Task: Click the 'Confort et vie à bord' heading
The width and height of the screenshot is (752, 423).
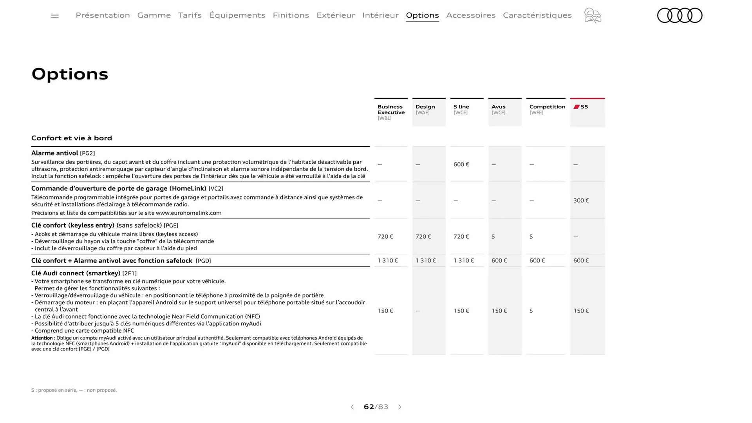Action: pos(72,138)
